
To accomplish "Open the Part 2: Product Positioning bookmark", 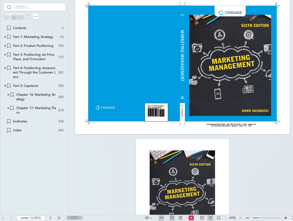I will point(33,46).
